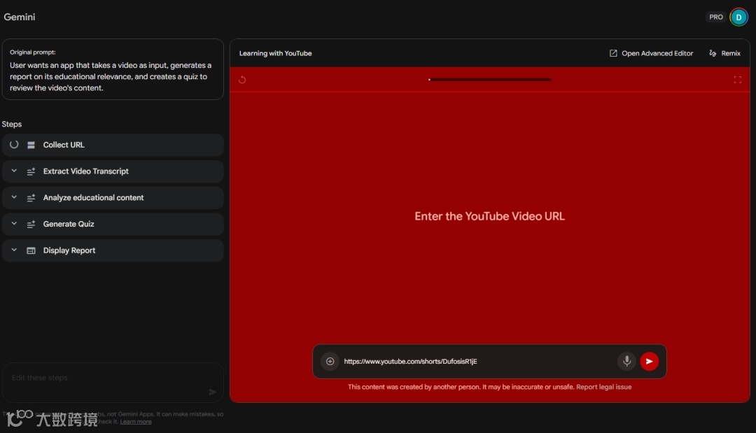756x433 pixels.
Task: Click the send arrow in Edit these steps
Action: 213,392
